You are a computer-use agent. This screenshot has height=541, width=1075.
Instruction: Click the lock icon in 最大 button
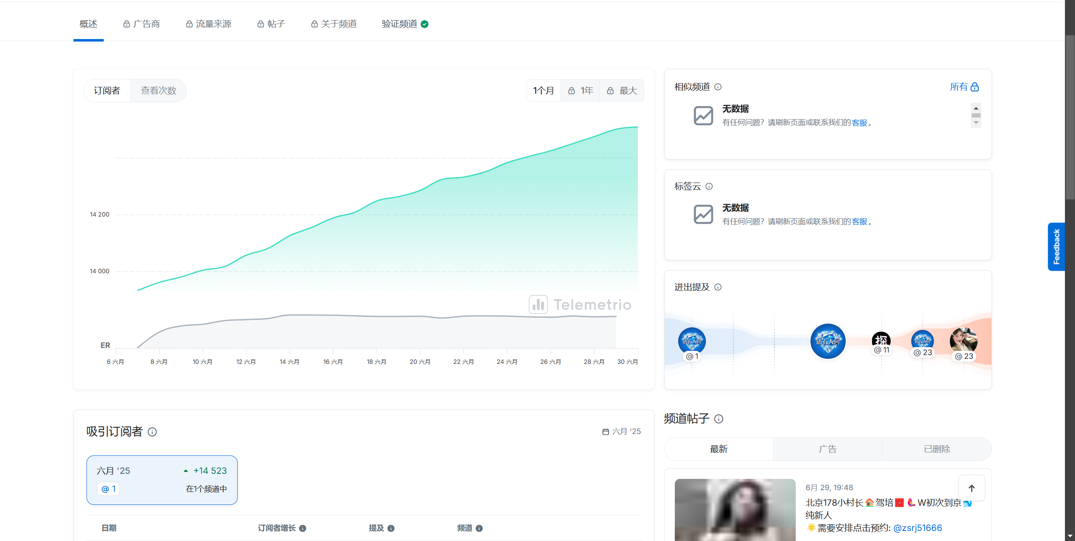(x=610, y=91)
